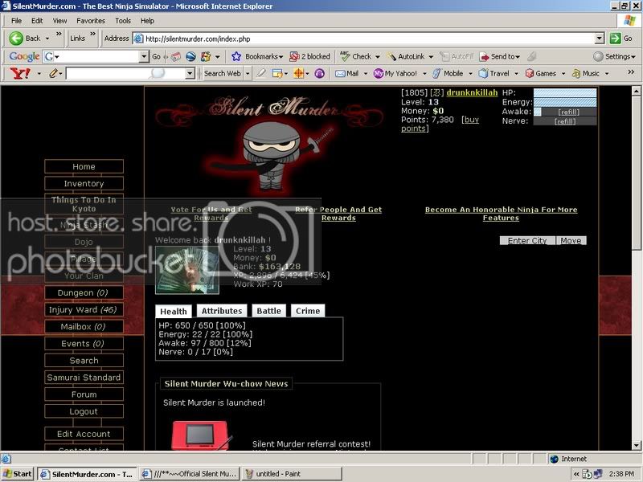This screenshot has width=643, height=482.
Task: Click the Internet zone globe in status bar
Action: [554, 459]
